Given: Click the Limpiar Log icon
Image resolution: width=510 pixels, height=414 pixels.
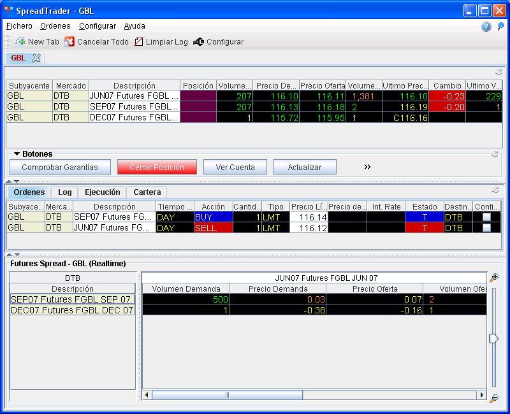Looking at the screenshot, I should coord(138,41).
